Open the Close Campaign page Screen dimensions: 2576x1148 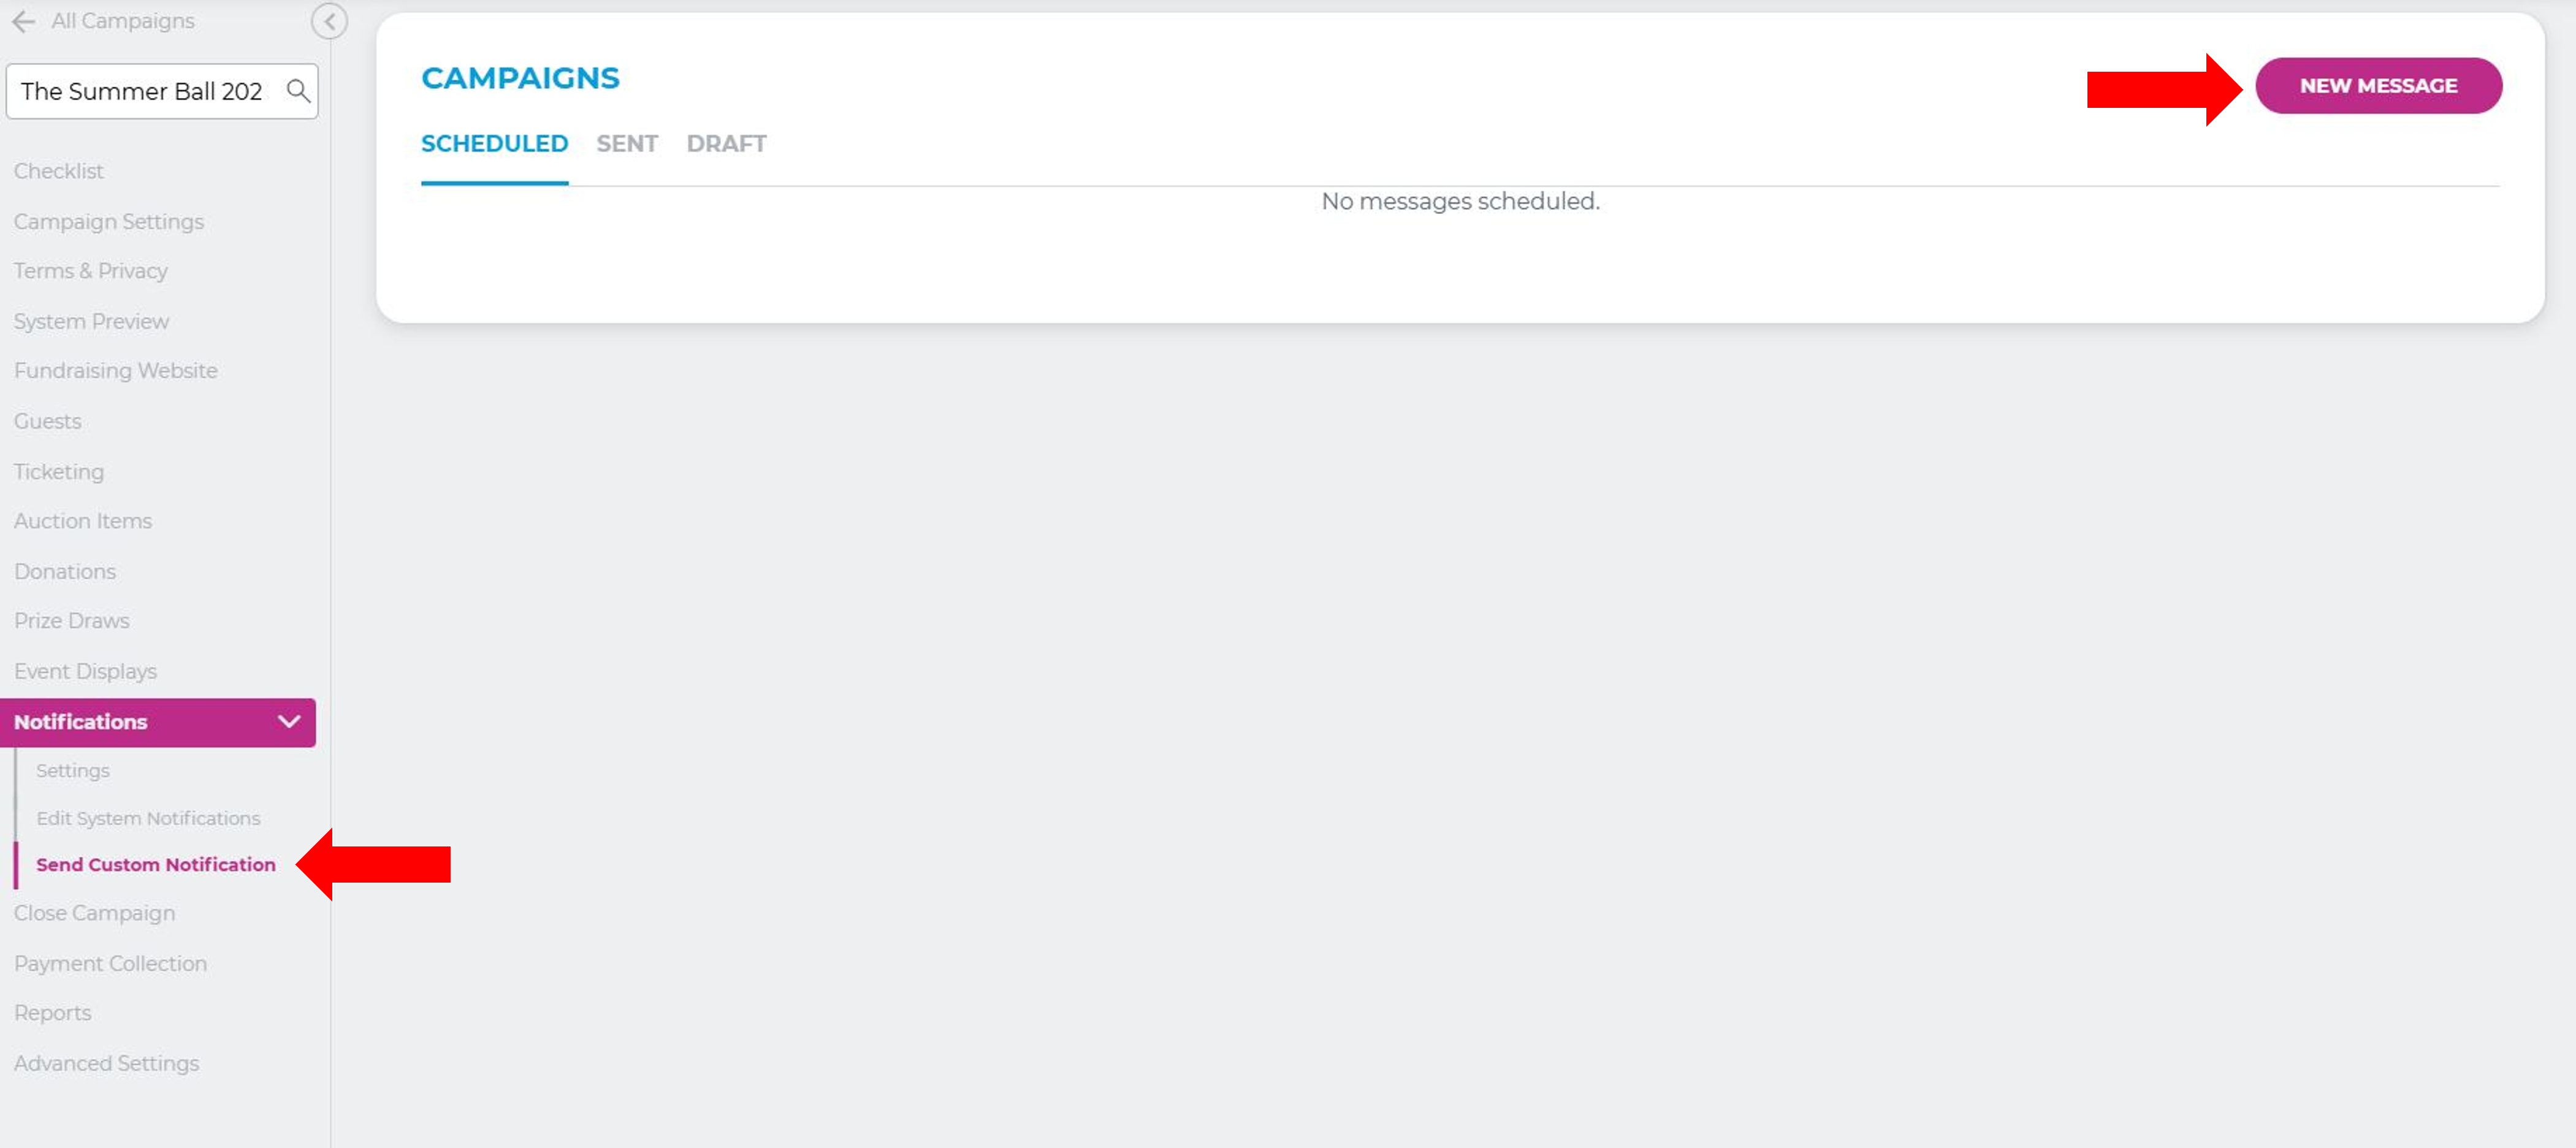point(95,912)
